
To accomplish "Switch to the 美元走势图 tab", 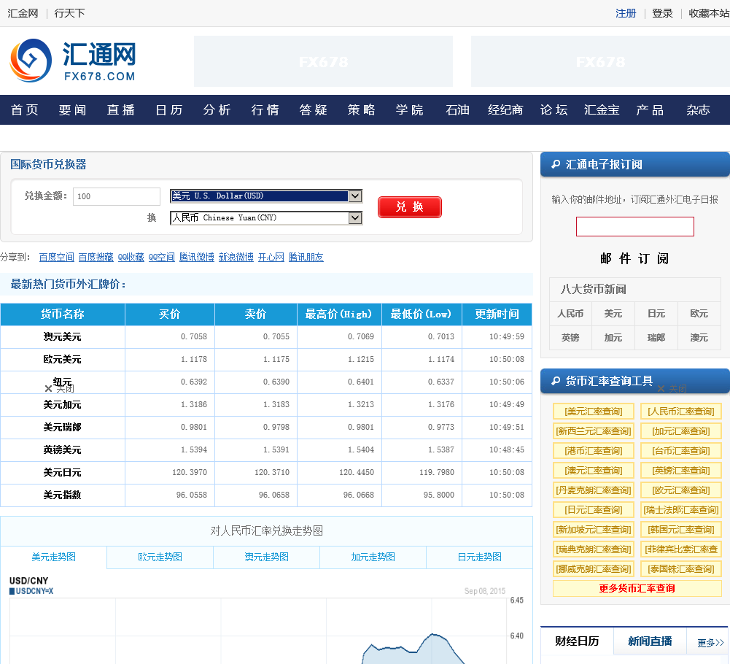I will tap(53, 557).
